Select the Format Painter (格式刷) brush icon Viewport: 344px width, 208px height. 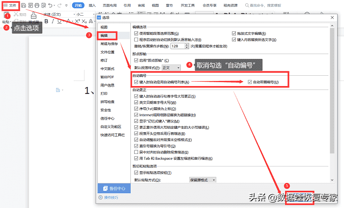pyautogui.click(x=33, y=16)
